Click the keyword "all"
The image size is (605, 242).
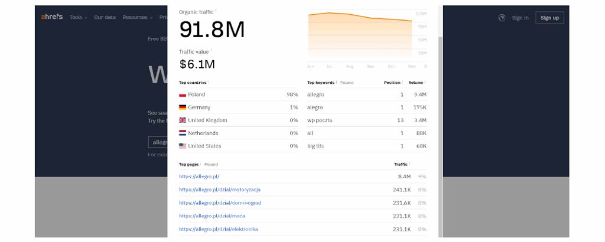(310, 133)
